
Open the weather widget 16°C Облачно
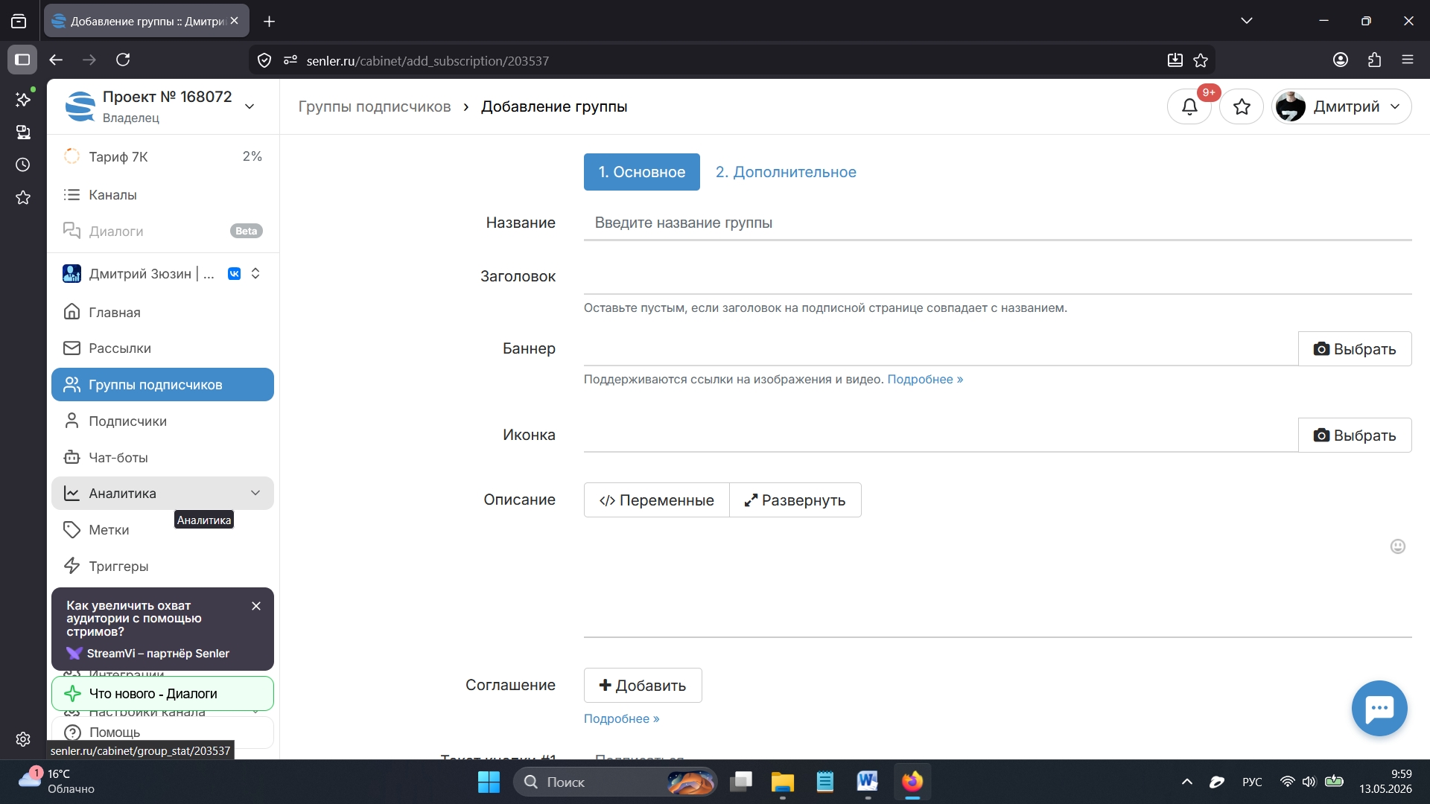point(58,782)
